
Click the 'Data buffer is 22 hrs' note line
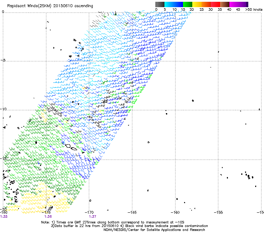point(129,226)
